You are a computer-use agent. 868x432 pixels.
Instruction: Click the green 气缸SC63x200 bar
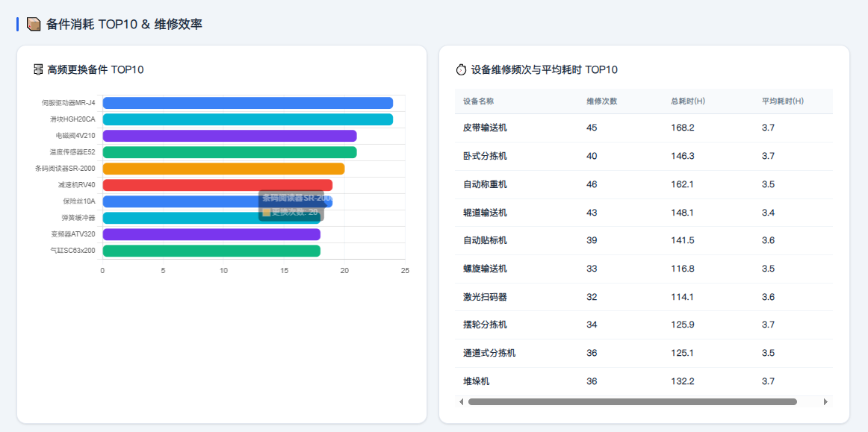211,251
